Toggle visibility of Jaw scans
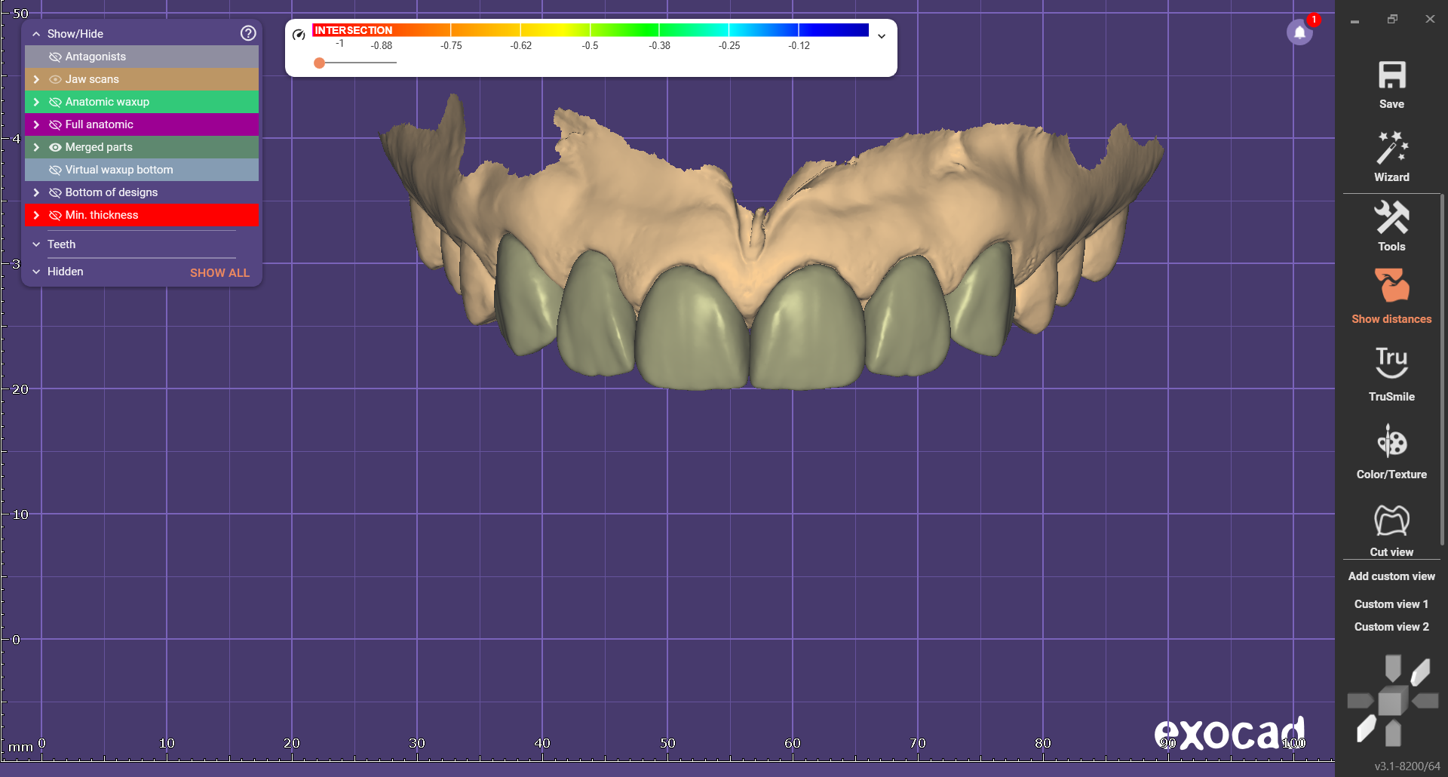 55,79
